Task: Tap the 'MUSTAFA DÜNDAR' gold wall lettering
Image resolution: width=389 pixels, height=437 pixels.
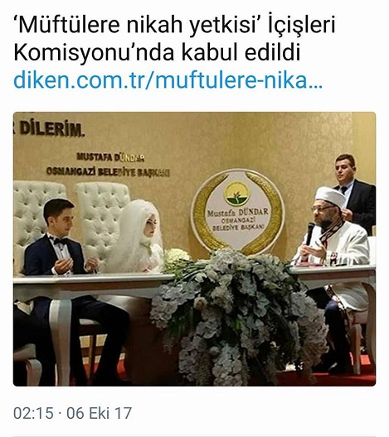Action: click(110, 157)
